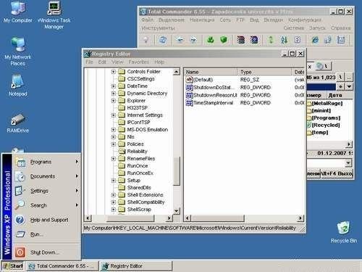Go forward with Total Commander right arrow icon
362x272 pixels.
point(193,40)
